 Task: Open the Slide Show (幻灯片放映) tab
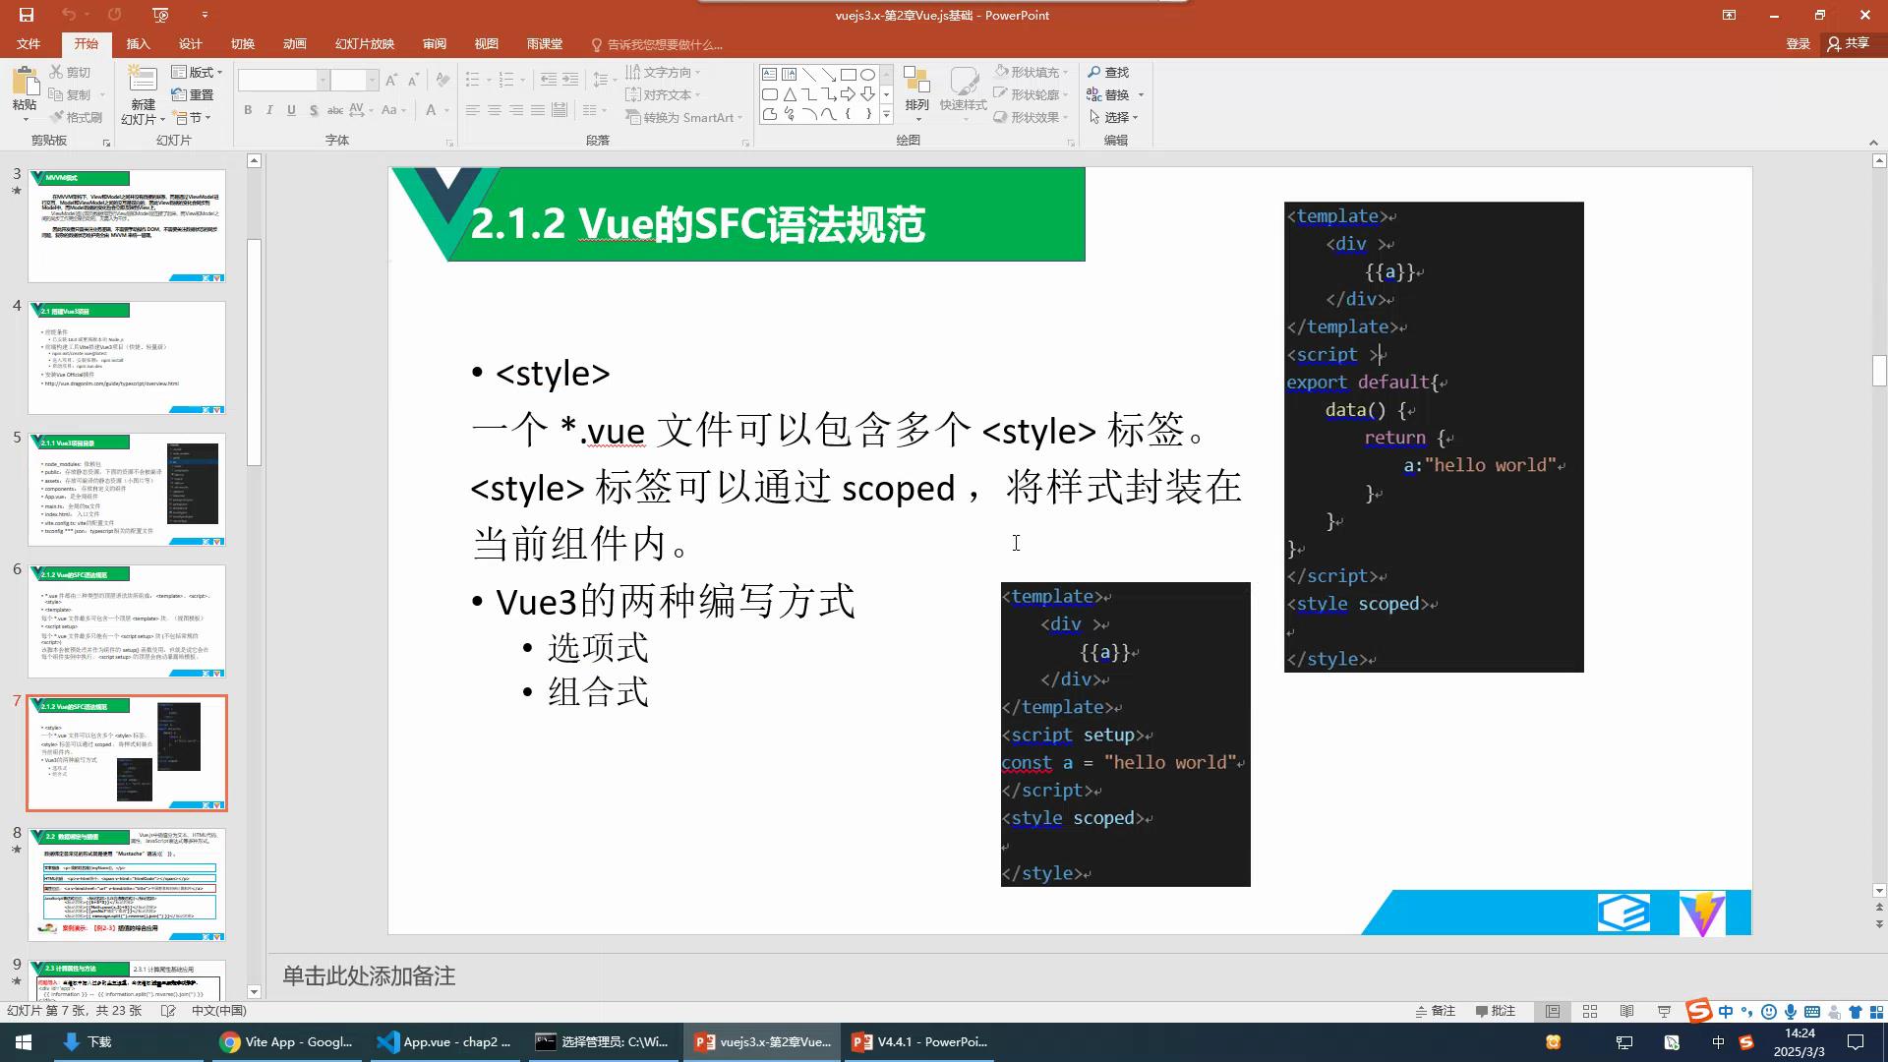364,44
